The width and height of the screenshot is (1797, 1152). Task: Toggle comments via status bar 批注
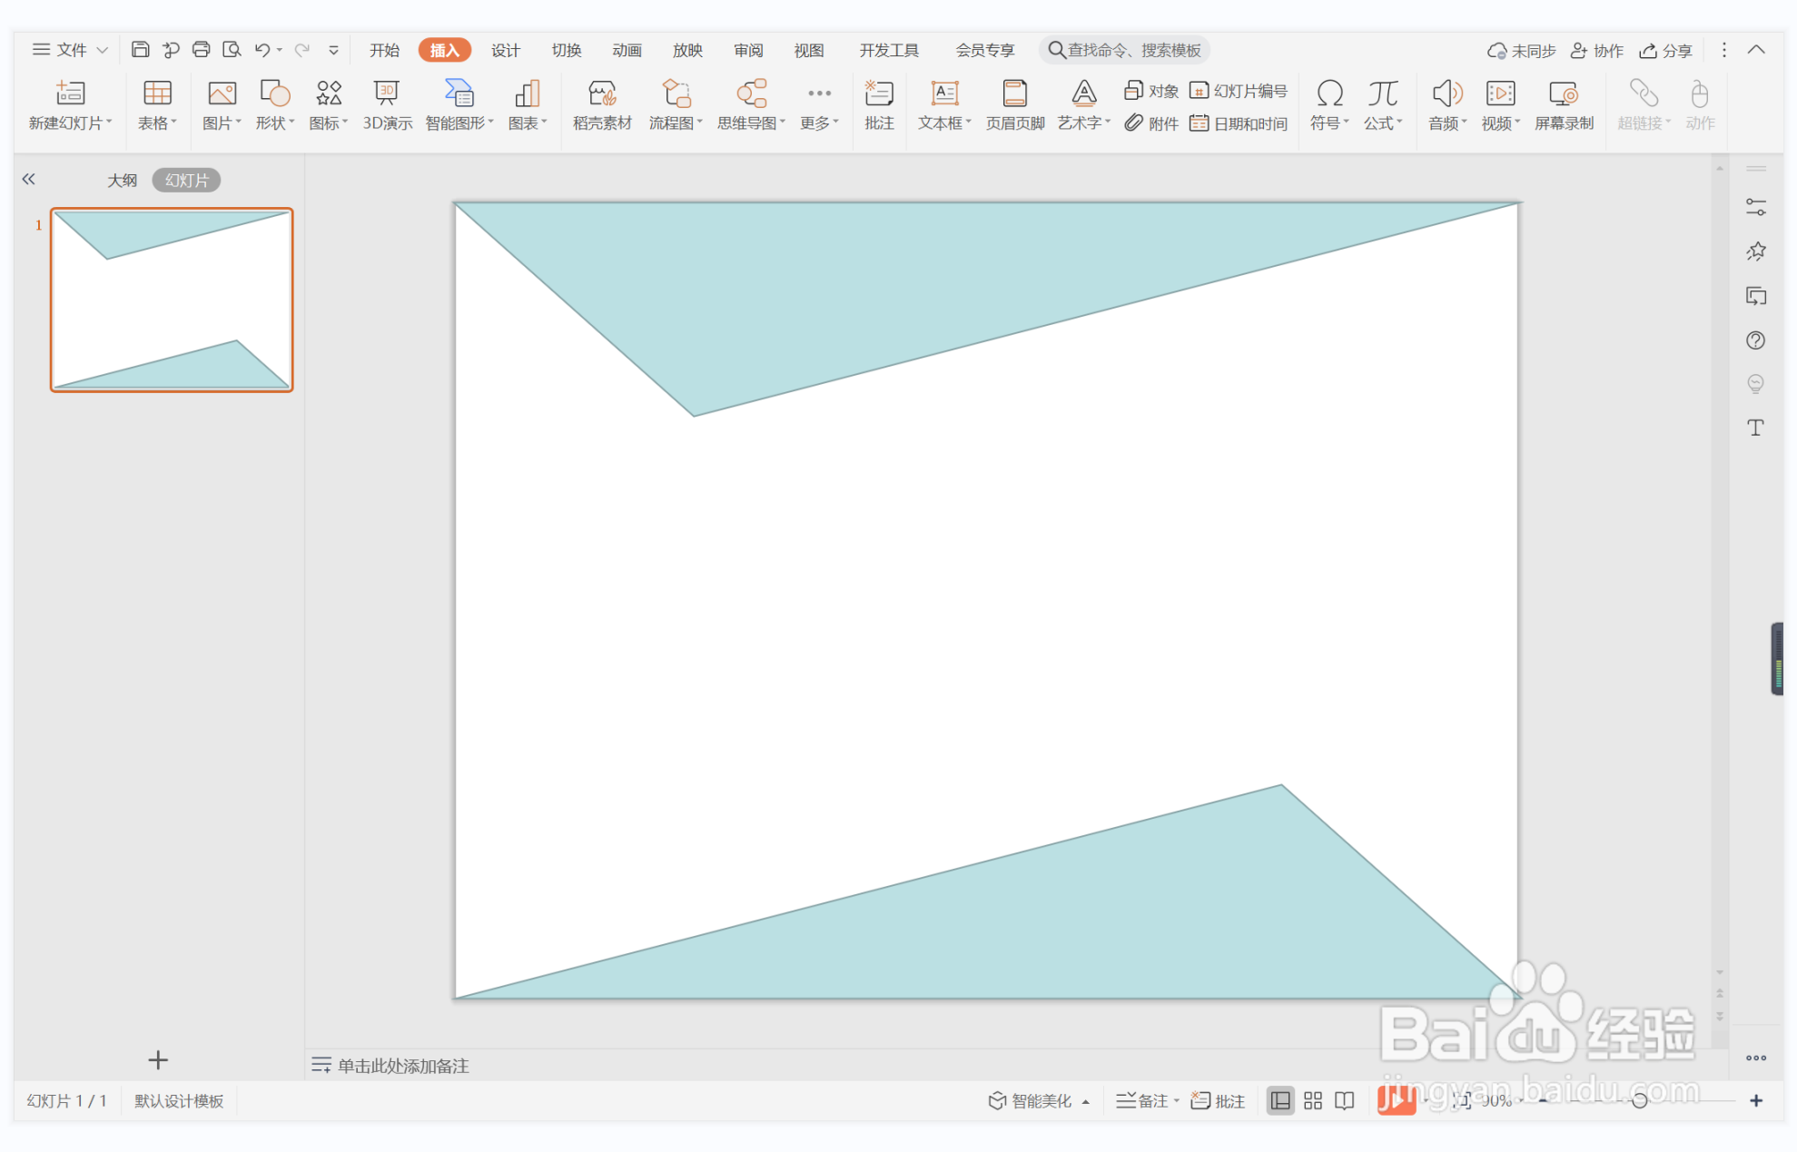(1218, 1101)
